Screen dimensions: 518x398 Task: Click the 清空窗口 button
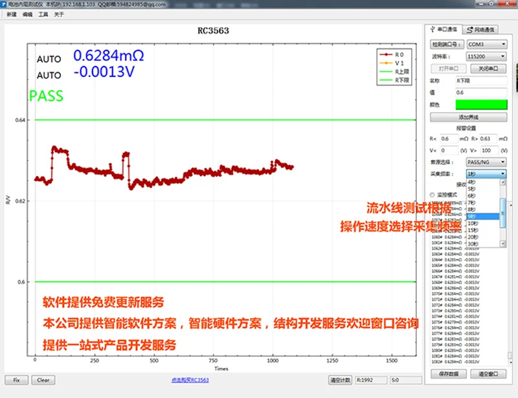coord(488,374)
